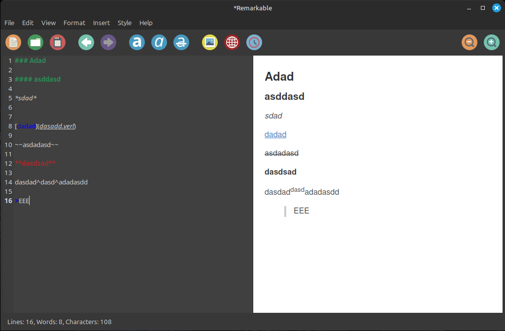Click the New File toolbar icon
Image resolution: width=505 pixels, height=331 pixels.
(13, 42)
